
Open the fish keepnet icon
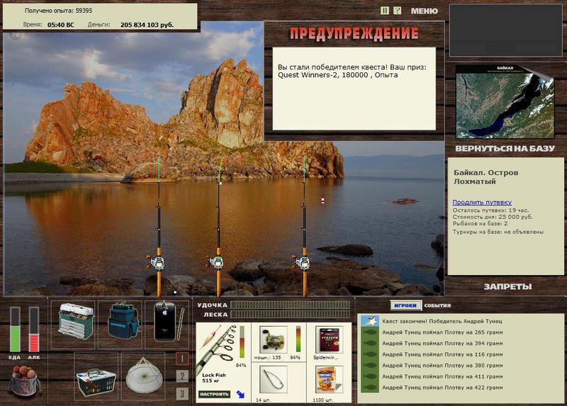(x=145, y=376)
